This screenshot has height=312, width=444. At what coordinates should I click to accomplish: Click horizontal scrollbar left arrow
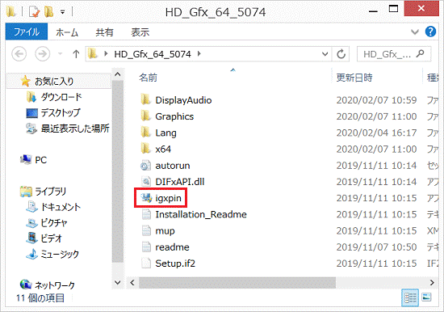point(132,283)
